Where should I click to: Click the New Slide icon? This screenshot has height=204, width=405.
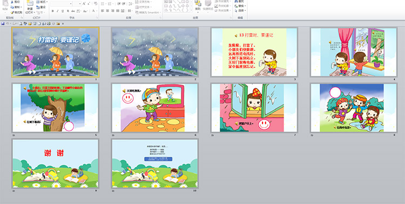pos(30,3)
